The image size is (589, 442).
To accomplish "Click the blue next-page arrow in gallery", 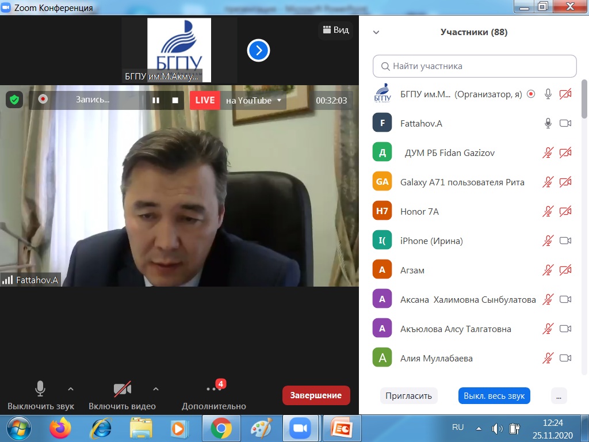I will tap(258, 51).
